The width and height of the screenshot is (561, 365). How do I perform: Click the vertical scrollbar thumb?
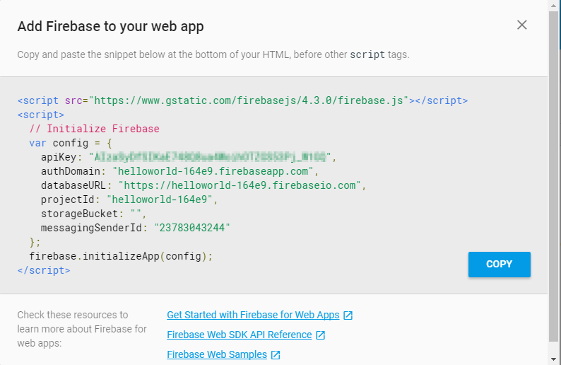pyautogui.click(x=555, y=177)
